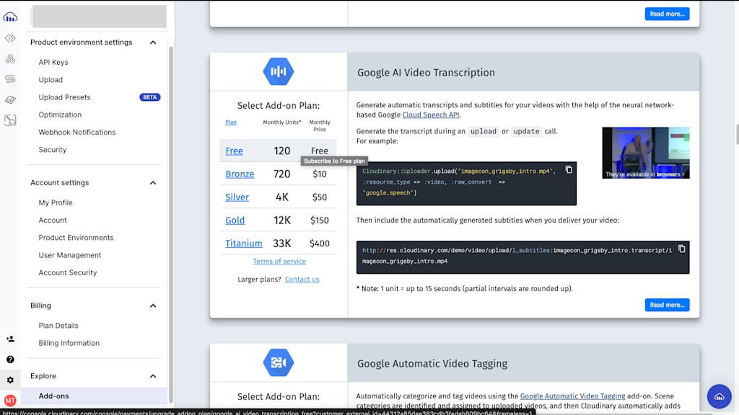This screenshot has height=415, width=739.
Task: Open Optimization settings
Action: point(60,115)
